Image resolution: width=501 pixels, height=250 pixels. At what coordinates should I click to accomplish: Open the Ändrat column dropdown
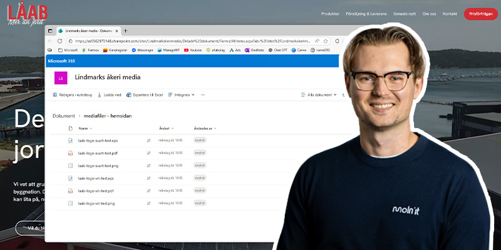[x=167, y=128]
